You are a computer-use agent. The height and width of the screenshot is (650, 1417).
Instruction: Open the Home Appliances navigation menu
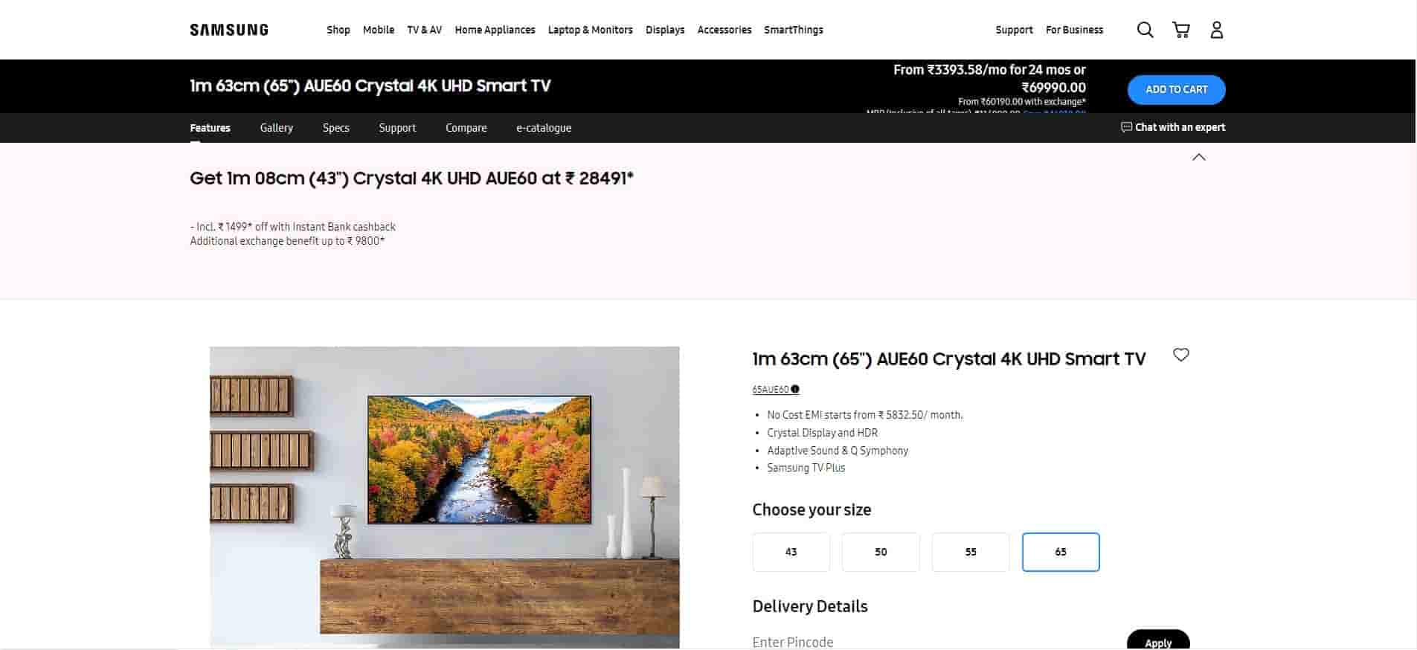pyautogui.click(x=495, y=30)
